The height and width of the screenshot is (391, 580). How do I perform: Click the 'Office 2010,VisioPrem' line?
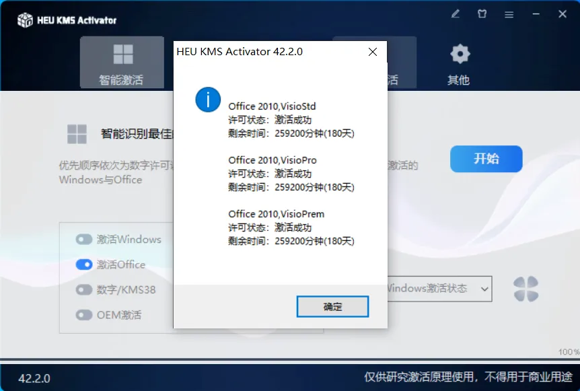[x=276, y=214]
